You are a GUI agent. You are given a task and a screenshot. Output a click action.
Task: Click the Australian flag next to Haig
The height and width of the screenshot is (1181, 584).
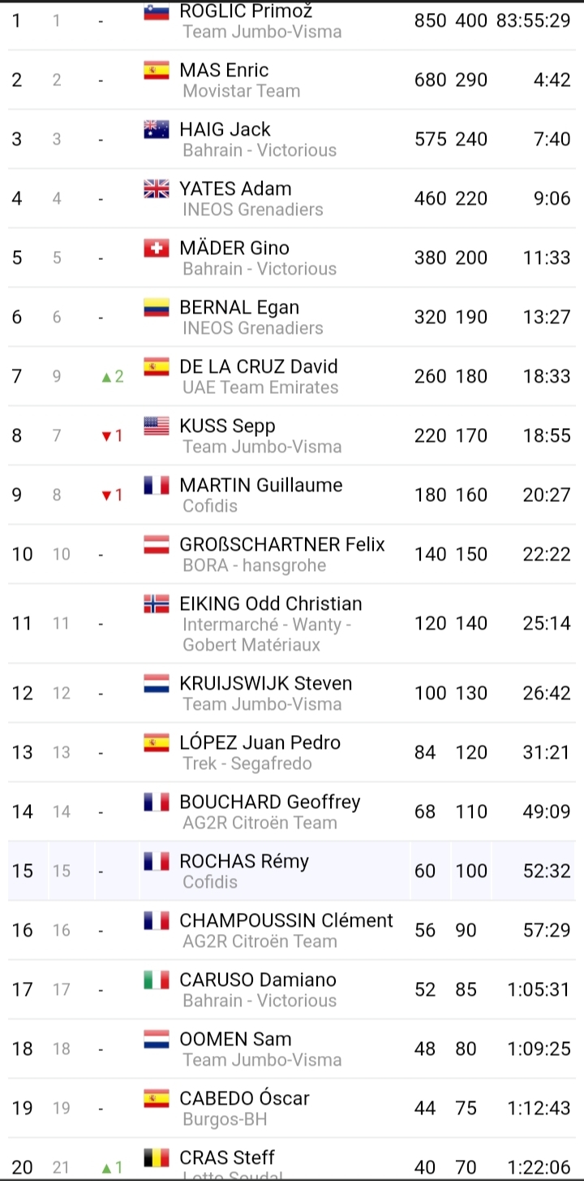pyautogui.click(x=156, y=129)
